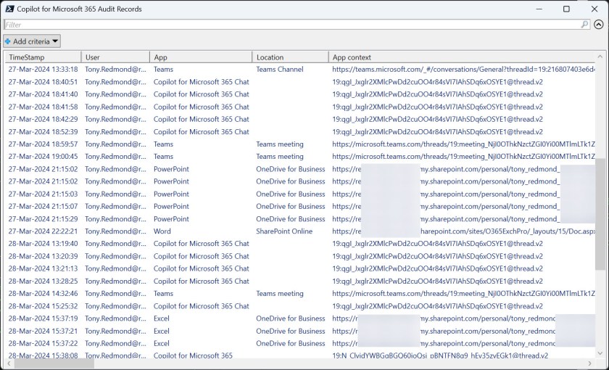
Task: Select the OneDrive for Business cell at 15:37:22
Action: (291, 343)
